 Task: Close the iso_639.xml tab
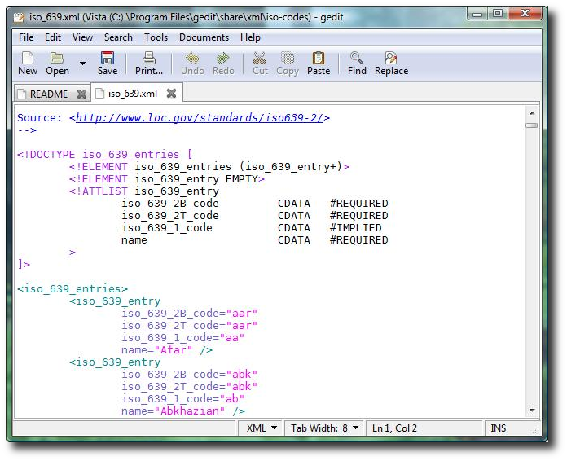(171, 94)
